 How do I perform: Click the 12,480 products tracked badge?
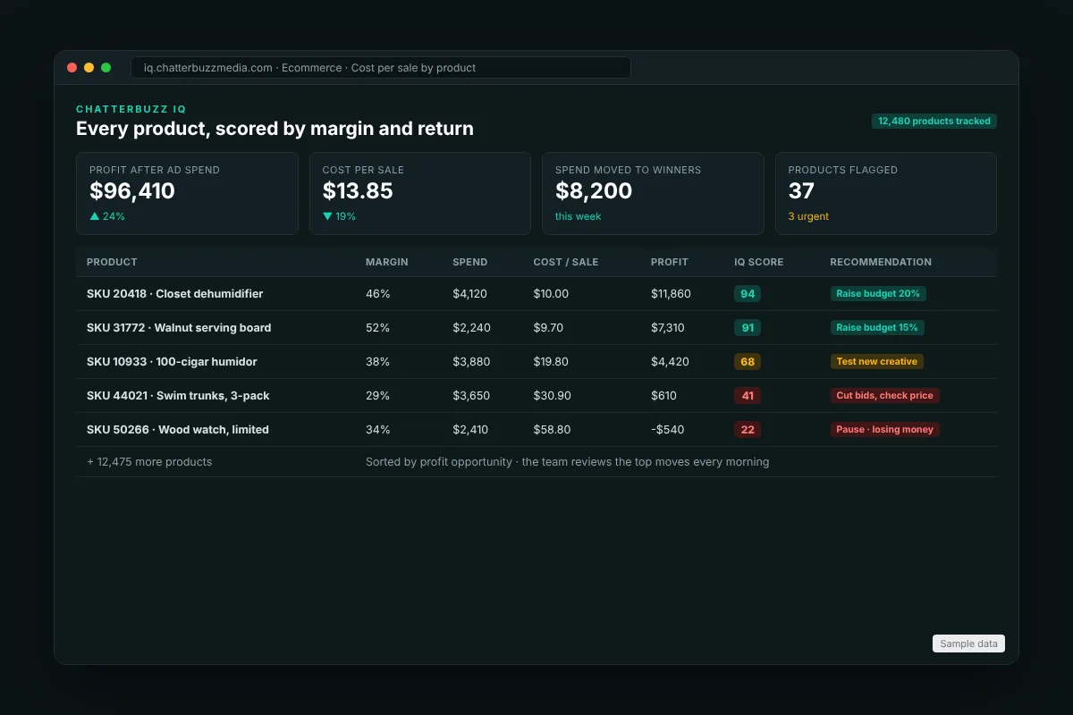tap(934, 121)
